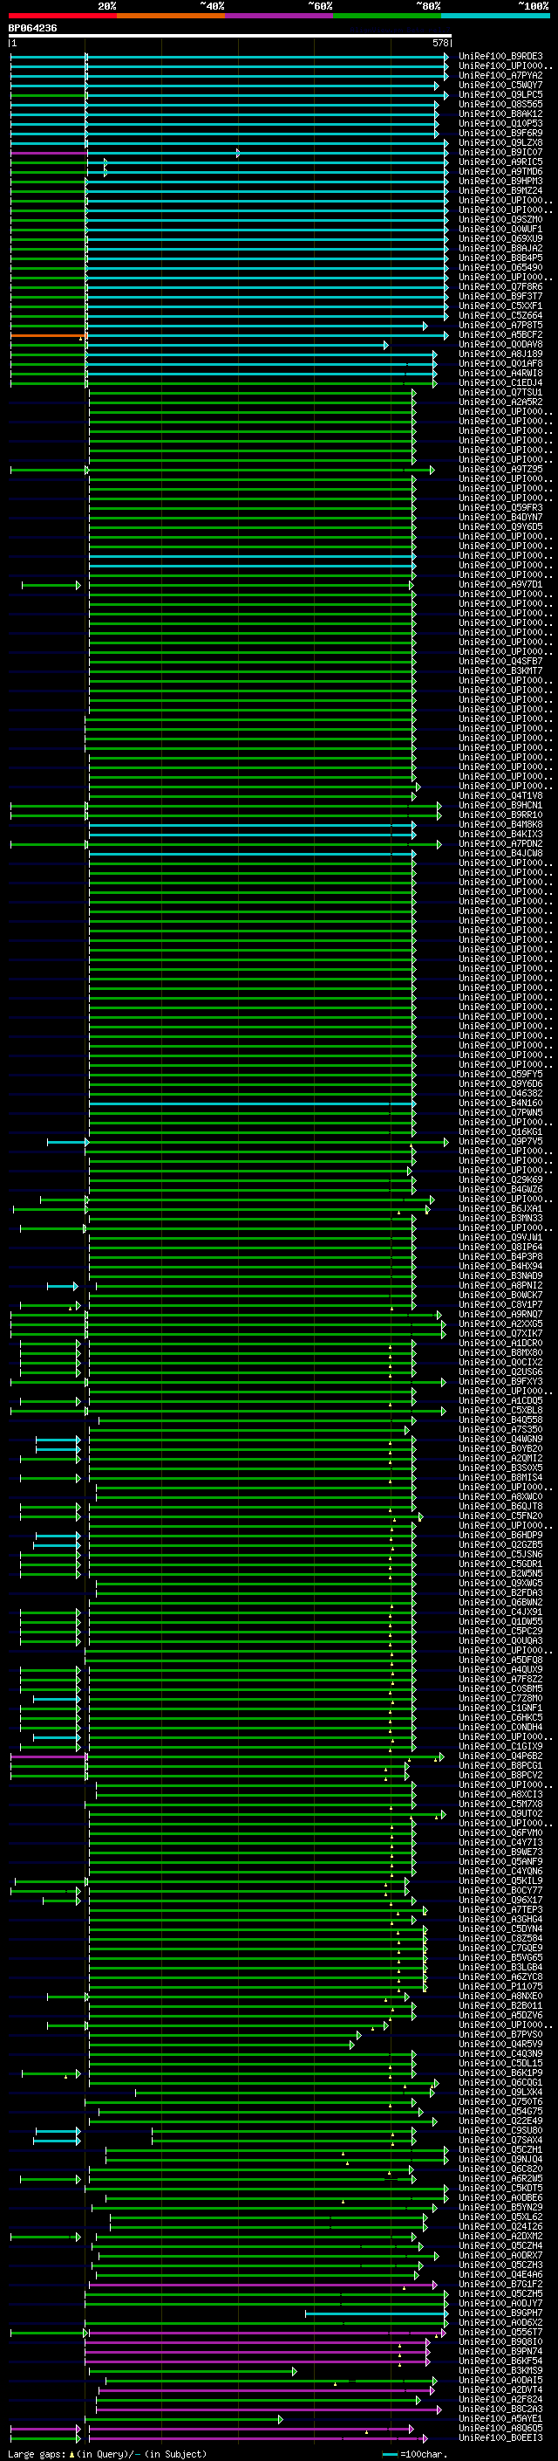Select label UniRef100_Q556T7
This screenshot has width=558, height=2461.
point(500,2332)
